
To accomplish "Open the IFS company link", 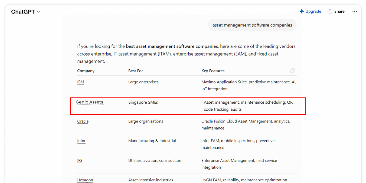I will [80, 161].
